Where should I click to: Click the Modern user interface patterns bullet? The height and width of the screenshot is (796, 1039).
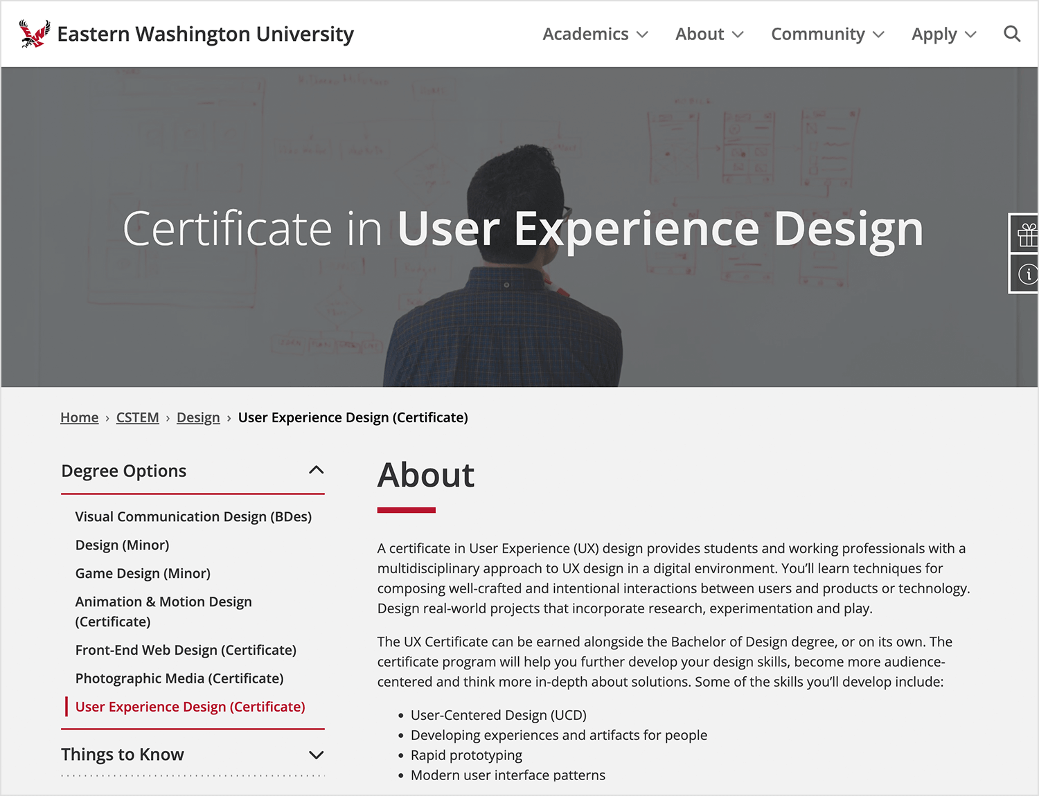point(508,775)
